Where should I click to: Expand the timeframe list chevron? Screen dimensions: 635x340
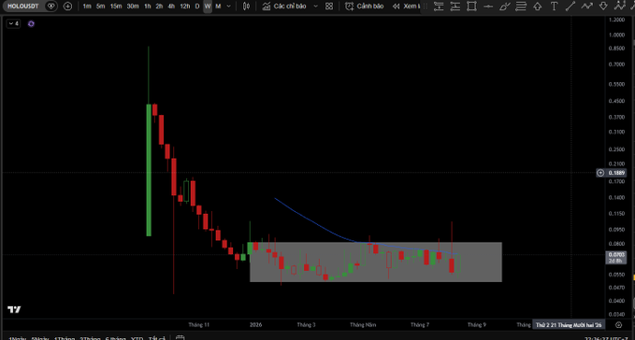pos(229,6)
